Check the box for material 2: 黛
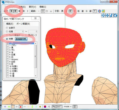Screen dimensions: 119x110 [7, 48]
